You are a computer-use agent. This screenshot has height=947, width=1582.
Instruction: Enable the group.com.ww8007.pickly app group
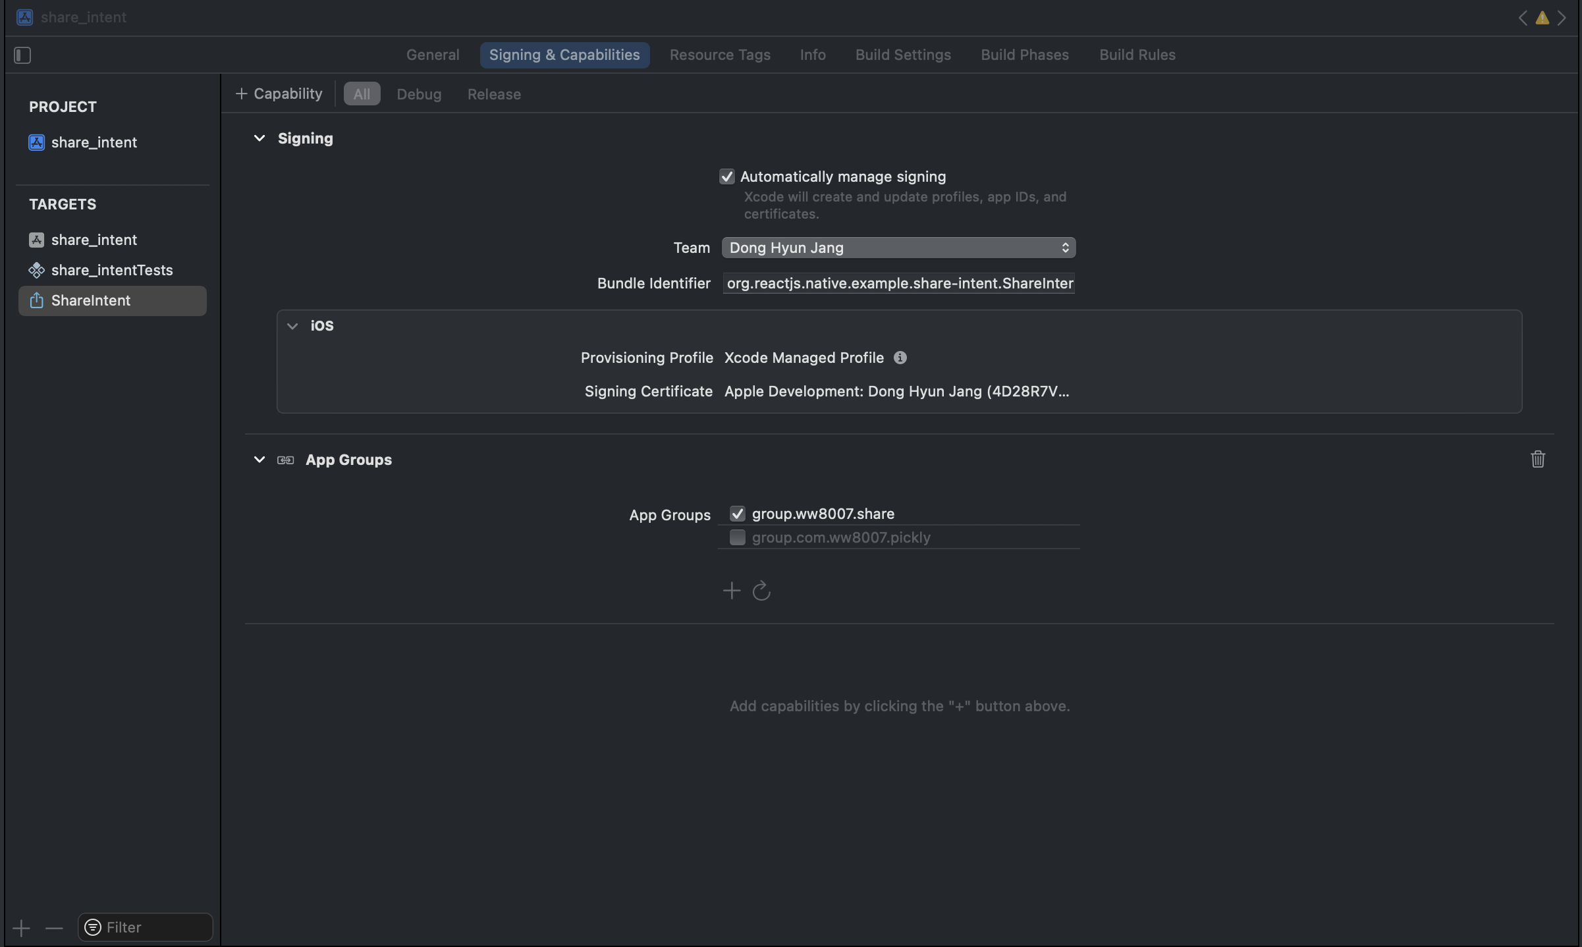click(737, 537)
